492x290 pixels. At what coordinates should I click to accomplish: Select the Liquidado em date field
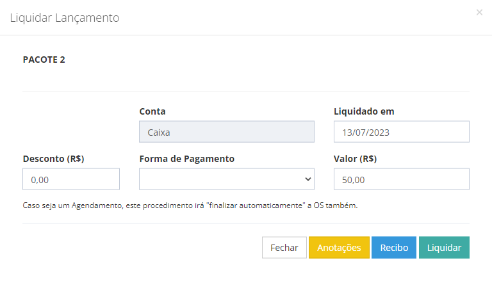401,132
